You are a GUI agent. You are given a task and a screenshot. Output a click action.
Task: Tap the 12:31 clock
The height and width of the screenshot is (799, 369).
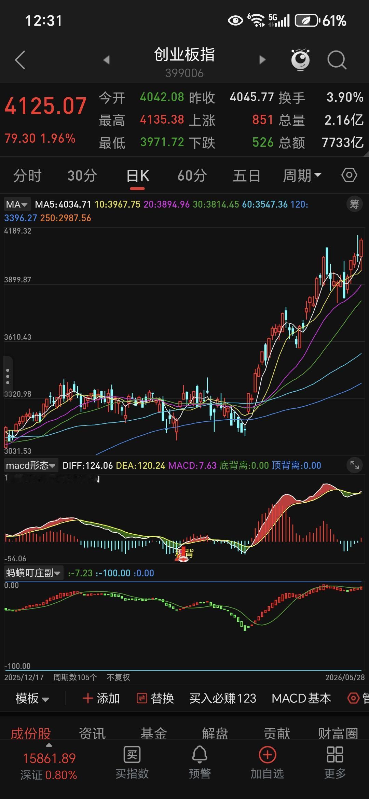44,21
